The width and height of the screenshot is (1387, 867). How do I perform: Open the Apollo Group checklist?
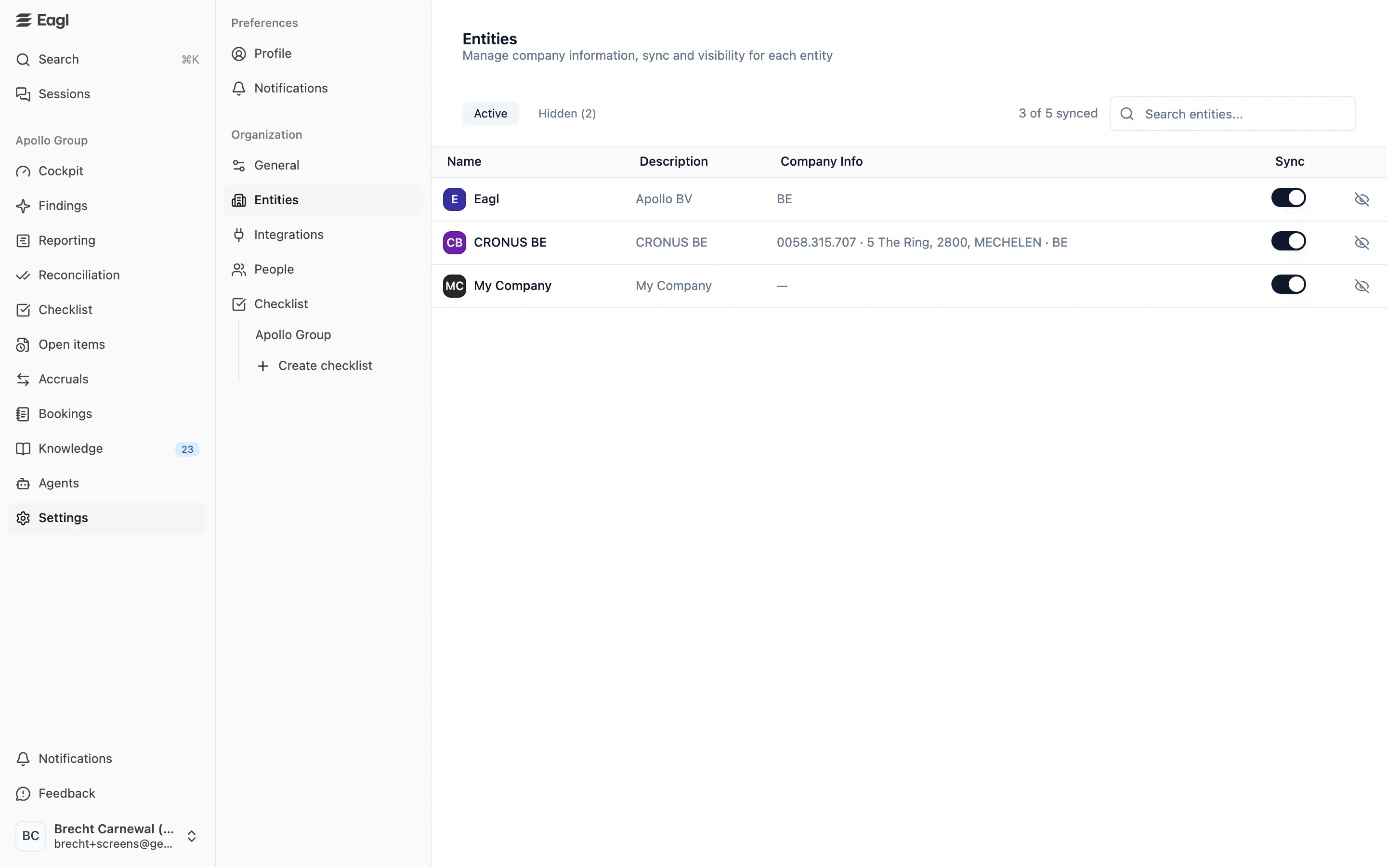(293, 335)
